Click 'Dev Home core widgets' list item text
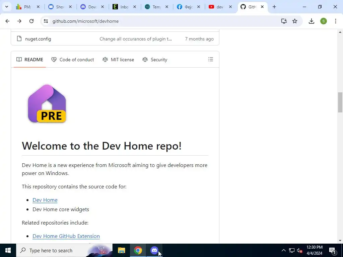This screenshot has width=343, height=257. click(61, 209)
